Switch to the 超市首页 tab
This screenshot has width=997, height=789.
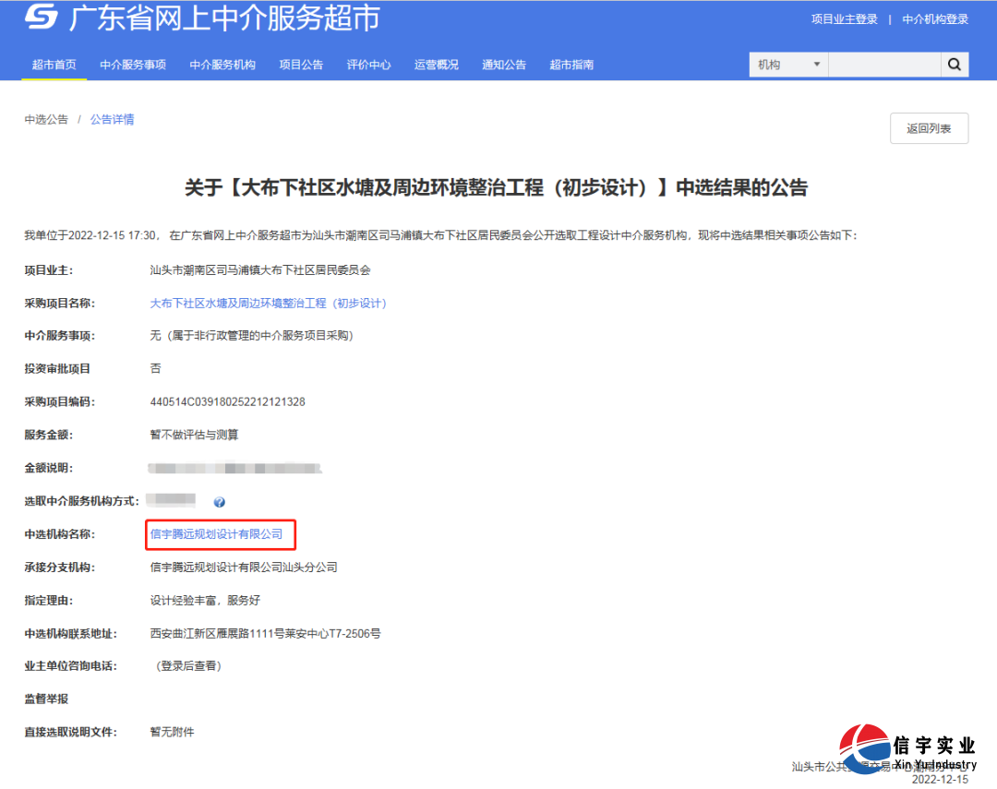pos(54,65)
